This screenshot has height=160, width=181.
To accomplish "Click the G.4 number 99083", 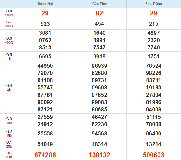I will point(99,102).
